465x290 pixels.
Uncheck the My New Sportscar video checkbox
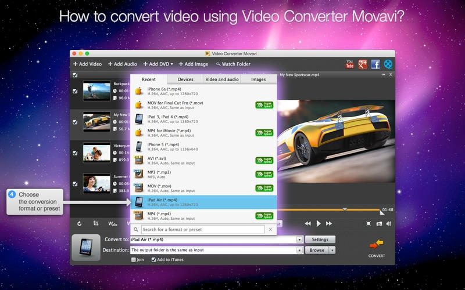(x=76, y=122)
